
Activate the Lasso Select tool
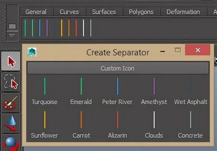point(11,82)
